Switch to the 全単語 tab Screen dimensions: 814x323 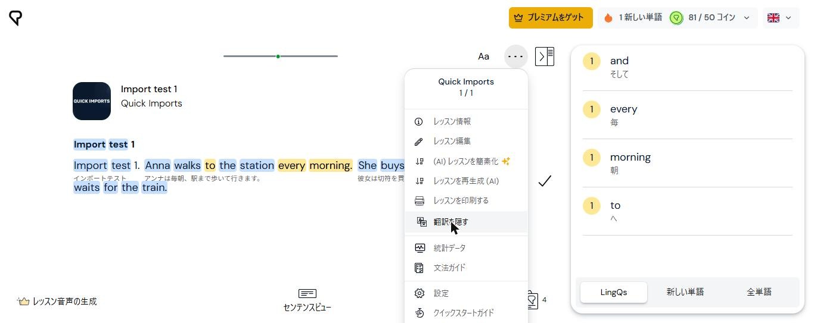(759, 292)
